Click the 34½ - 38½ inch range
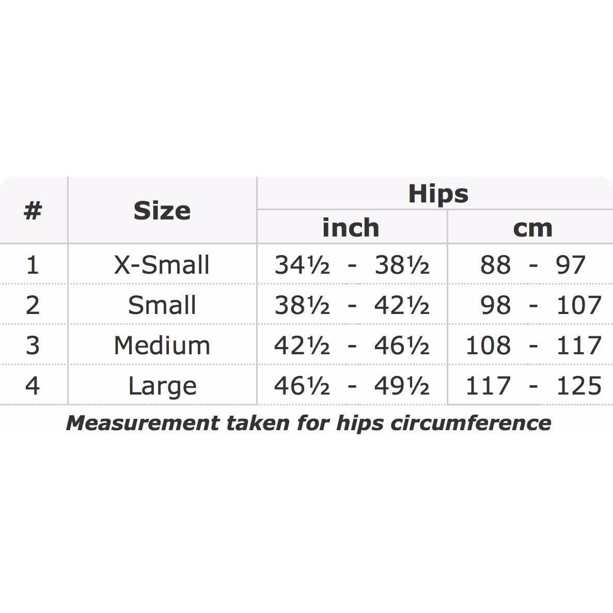 point(352,265)
